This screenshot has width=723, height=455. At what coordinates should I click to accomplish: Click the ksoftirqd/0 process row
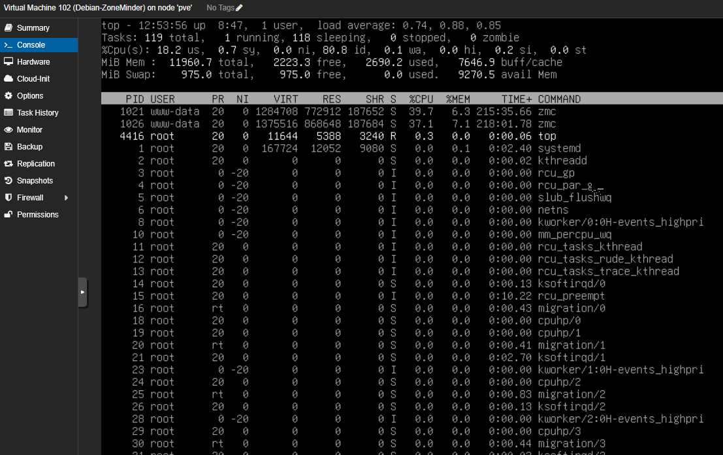tap(368, 283)
